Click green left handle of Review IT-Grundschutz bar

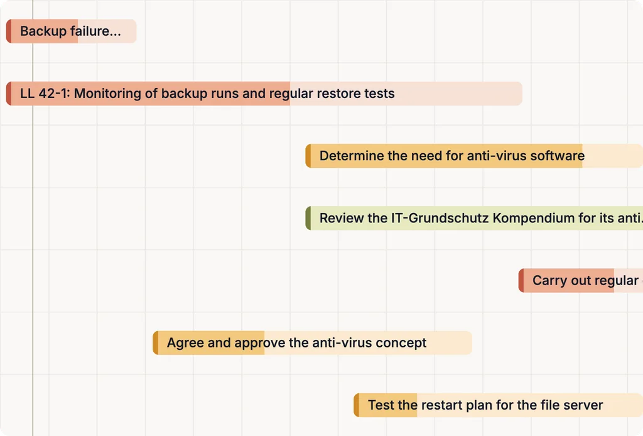coord(308,218)
